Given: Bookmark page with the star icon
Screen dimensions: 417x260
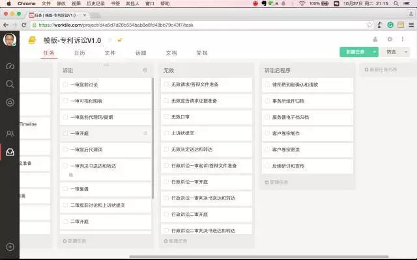Looking at the screenshot, I should click(369, 25).
